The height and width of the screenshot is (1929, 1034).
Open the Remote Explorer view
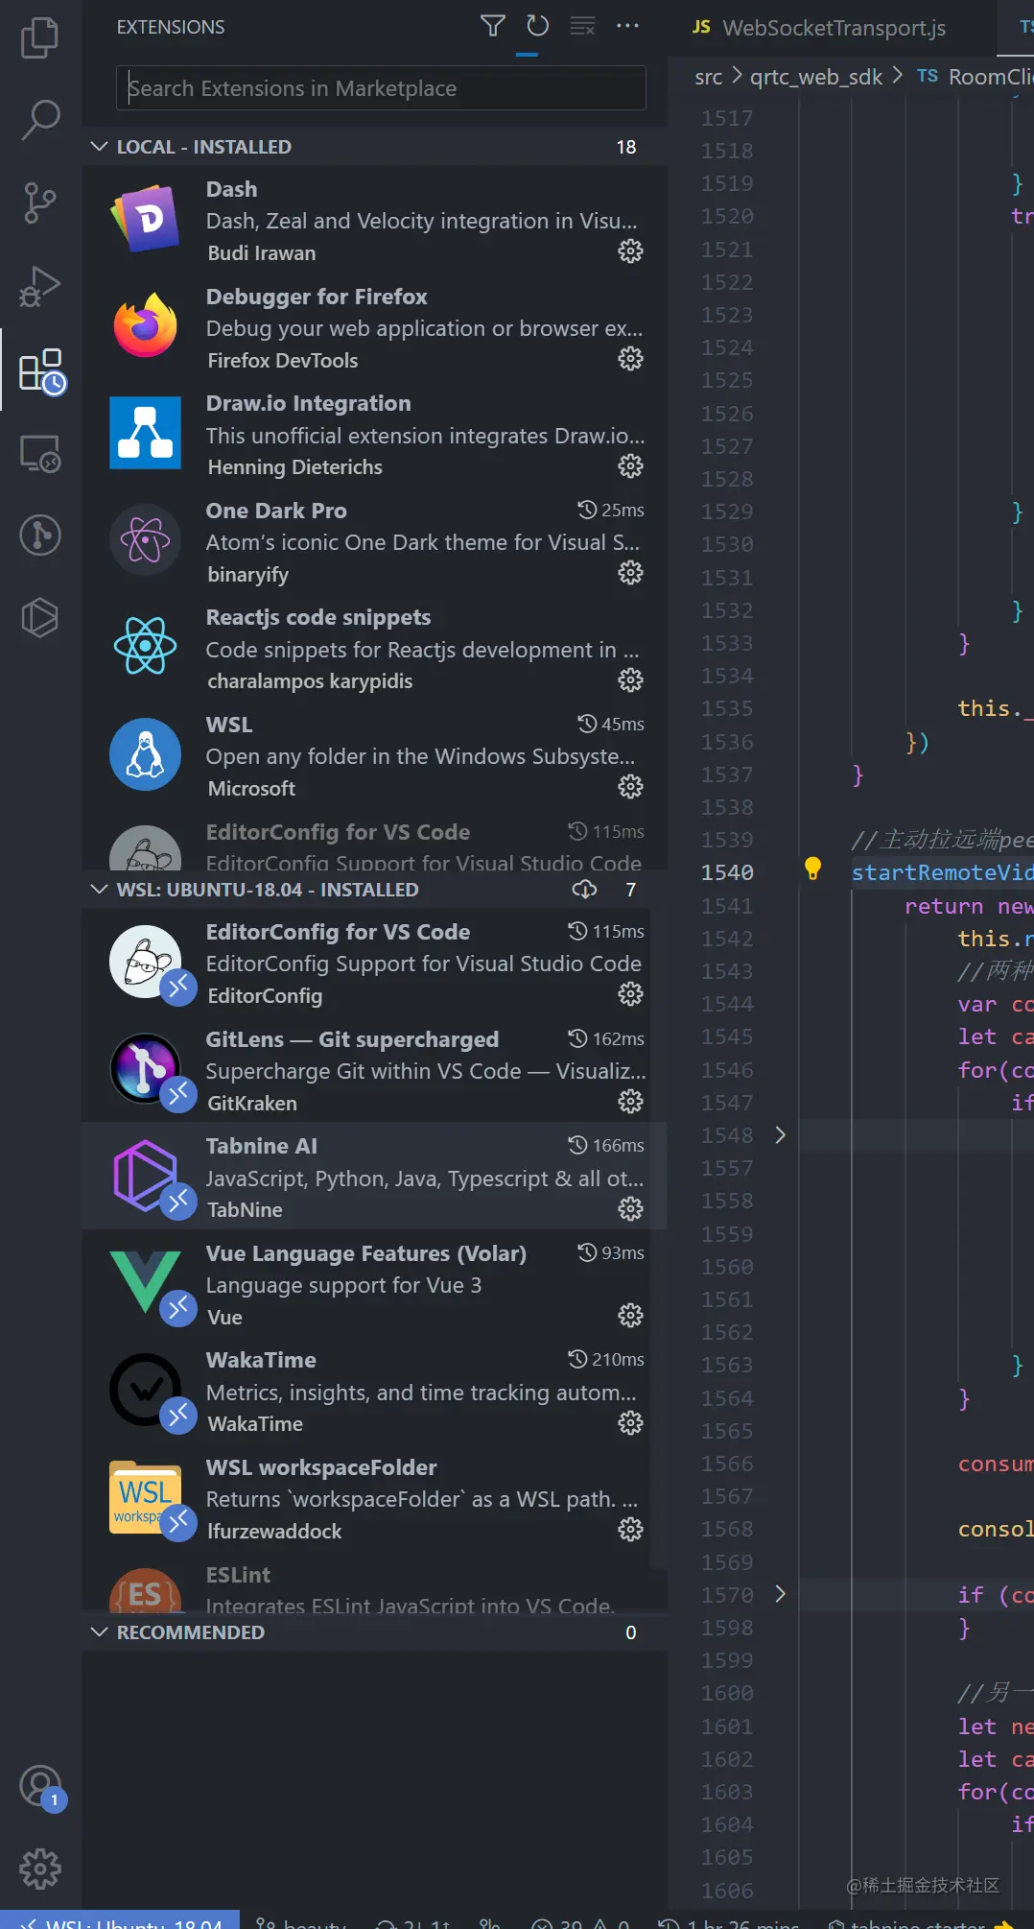tap(39, 453)
